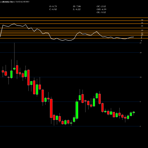Click the 6 label on the upper axis

(141, 41)
